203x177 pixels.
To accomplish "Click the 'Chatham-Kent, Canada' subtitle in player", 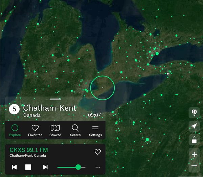I will (28, 155).
